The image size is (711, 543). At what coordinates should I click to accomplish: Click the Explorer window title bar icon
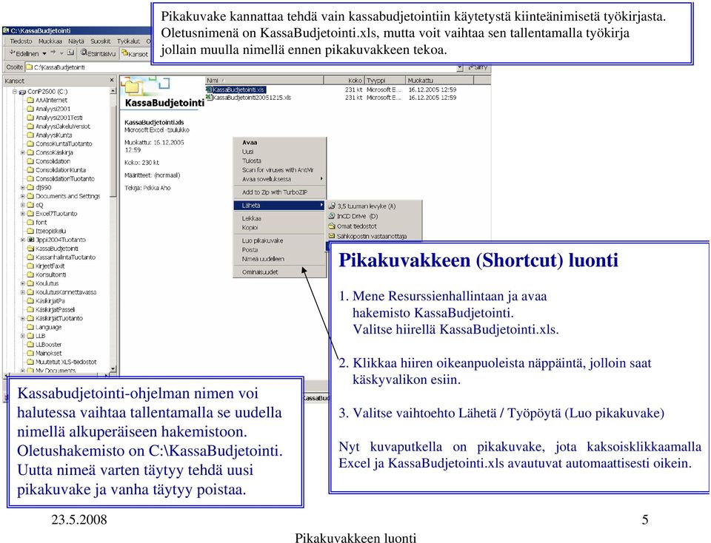point(6,31)
